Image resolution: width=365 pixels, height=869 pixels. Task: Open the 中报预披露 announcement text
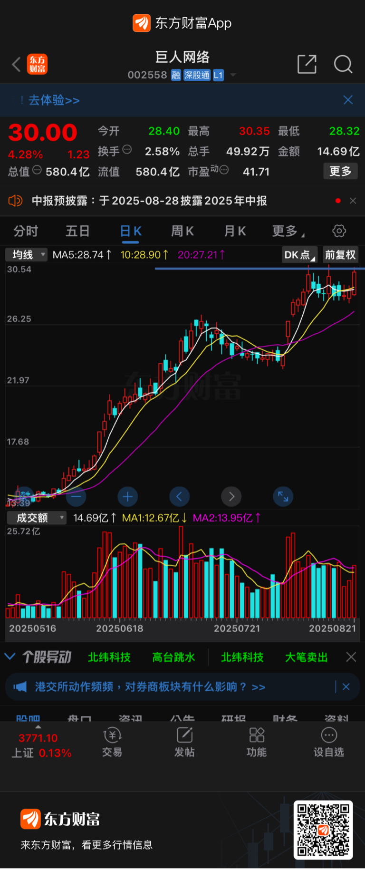[149, 201]
